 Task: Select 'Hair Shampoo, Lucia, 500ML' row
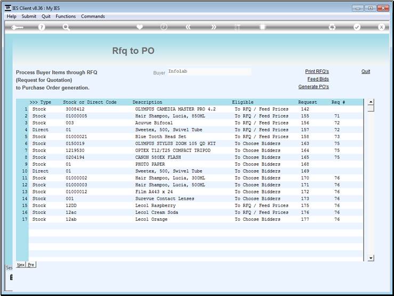[196, 185]
